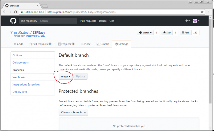Viewport: 214px width, 131px height.
Task: Click the scrollbar down arrow
Action: [210, 128]
